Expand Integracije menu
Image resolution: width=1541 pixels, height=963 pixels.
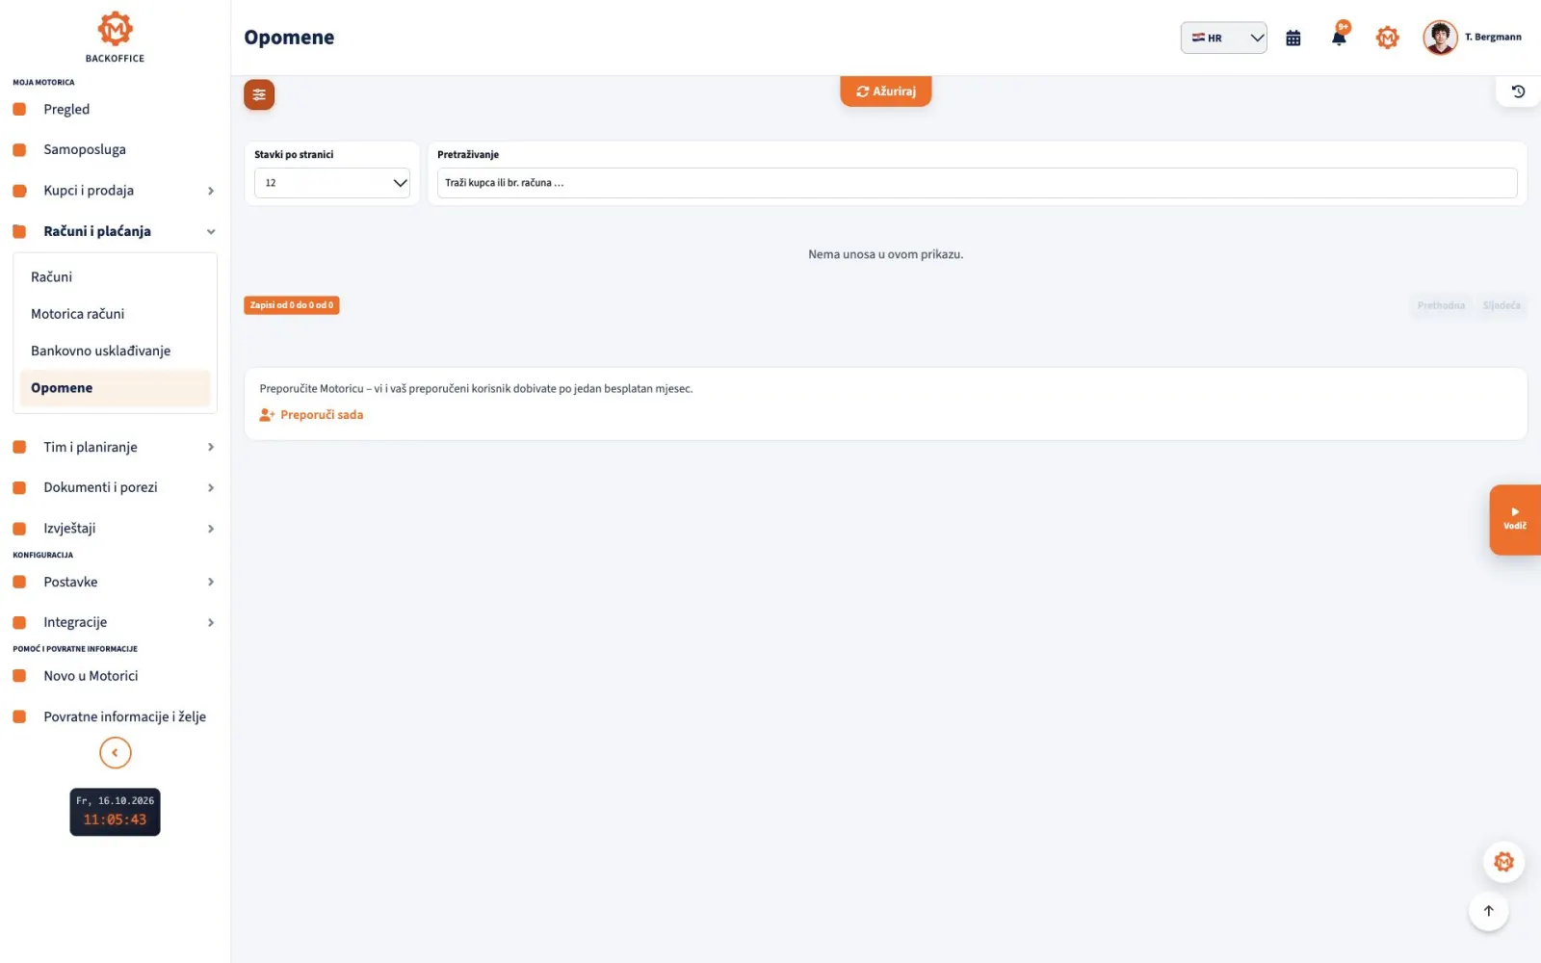[x=115, y=622]
